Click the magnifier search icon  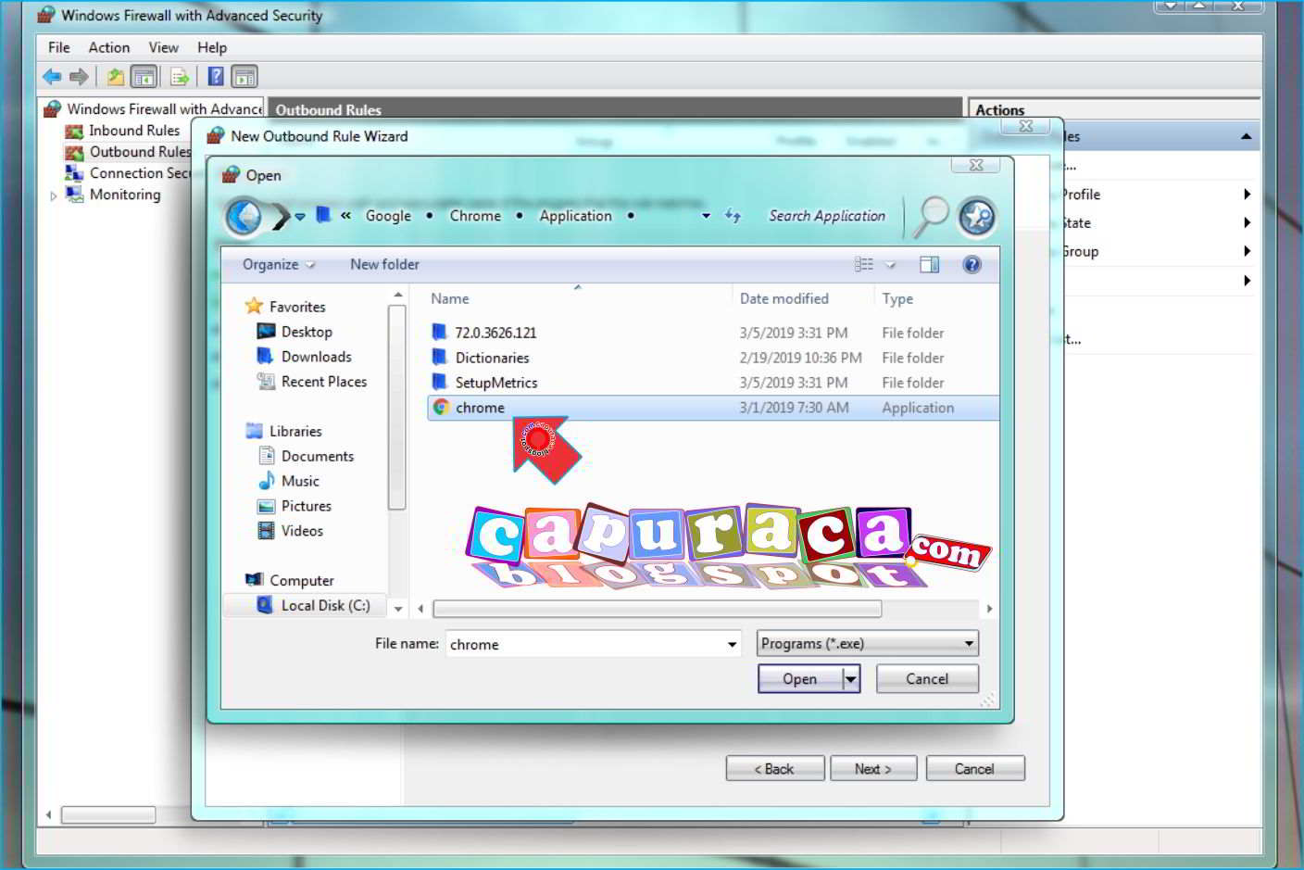[x=931, y=216]
